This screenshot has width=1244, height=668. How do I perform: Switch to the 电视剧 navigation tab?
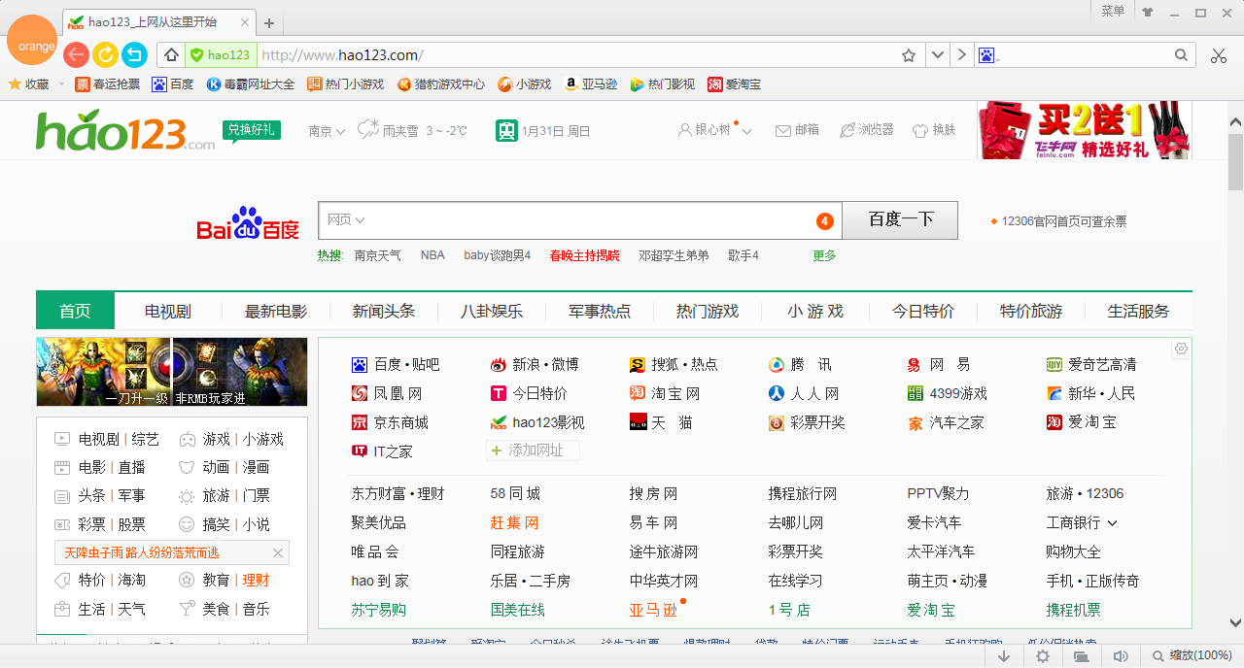[168, 312]
